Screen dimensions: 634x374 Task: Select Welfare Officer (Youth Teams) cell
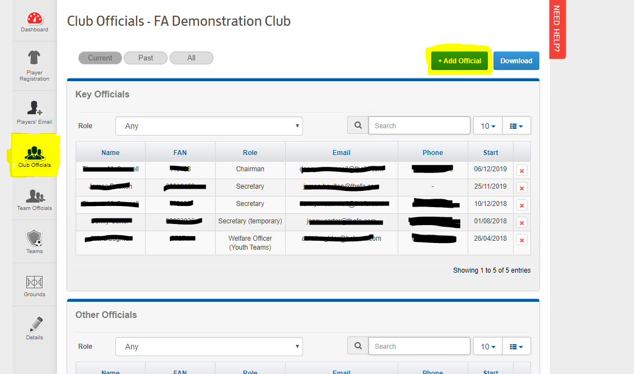pos(250,242)
